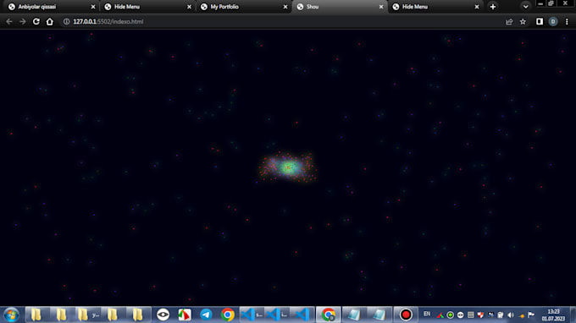
Task: Toggle the browser side panel
Action: pos(540,22)
